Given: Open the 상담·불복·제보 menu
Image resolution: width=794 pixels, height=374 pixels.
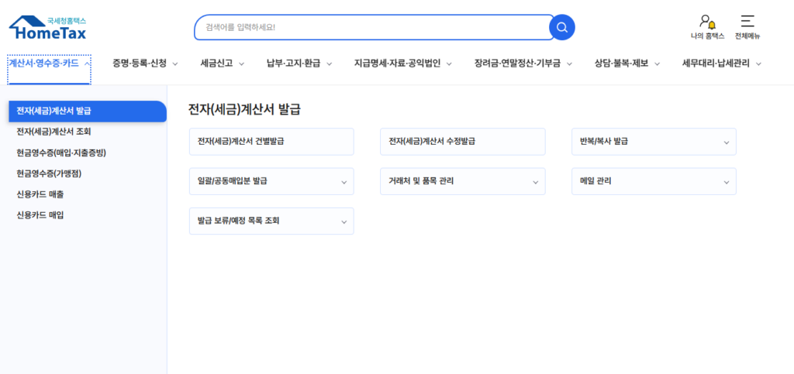Looking at the screenshot, I should point(627,63).
